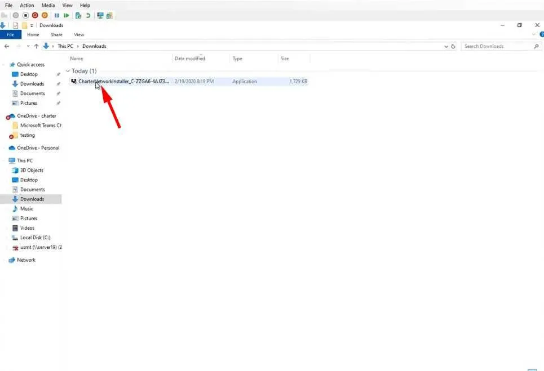Click the last icon in the VM toolbar
Screen dimensions: 544x371
pyautogui.click(x=109, y=15)
